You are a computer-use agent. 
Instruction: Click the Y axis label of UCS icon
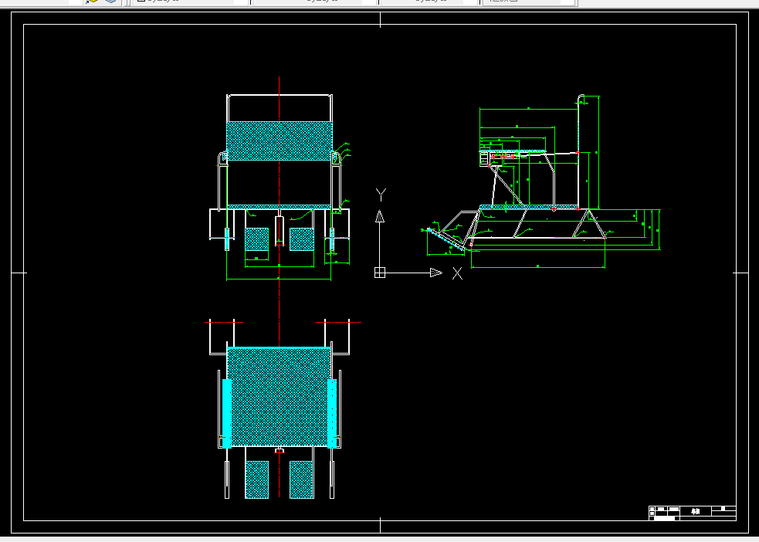[381, 195]
